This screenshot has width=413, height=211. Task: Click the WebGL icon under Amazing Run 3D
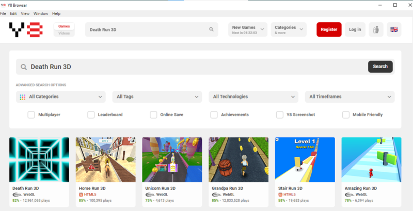pos(350,194)
